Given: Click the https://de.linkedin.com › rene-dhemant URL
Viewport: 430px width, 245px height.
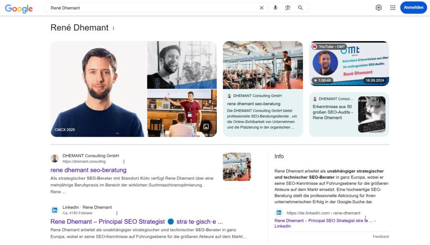Looking at the screenshot, I should click(x=323, y=213).
